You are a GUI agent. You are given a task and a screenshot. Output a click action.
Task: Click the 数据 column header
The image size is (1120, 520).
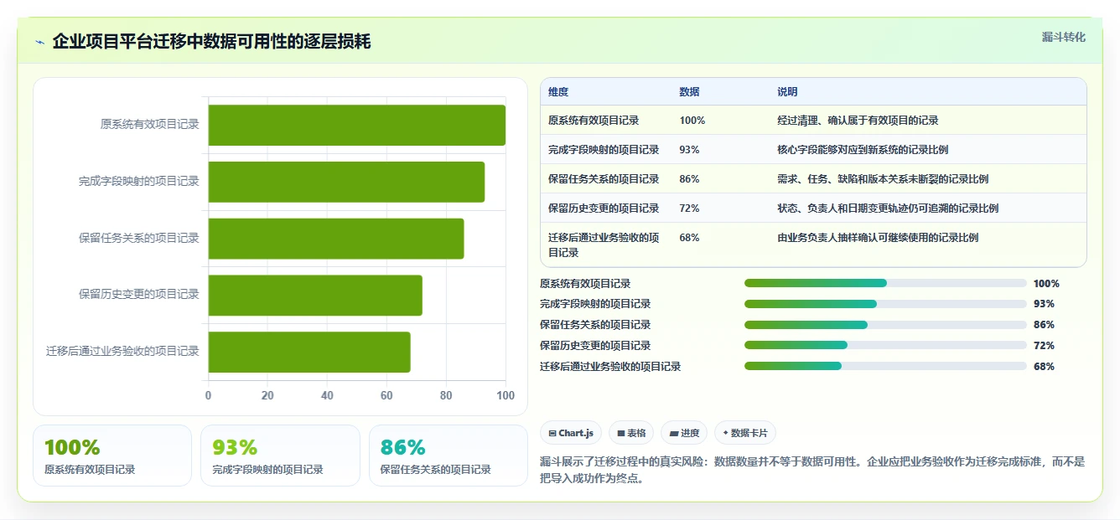[689, 92]
